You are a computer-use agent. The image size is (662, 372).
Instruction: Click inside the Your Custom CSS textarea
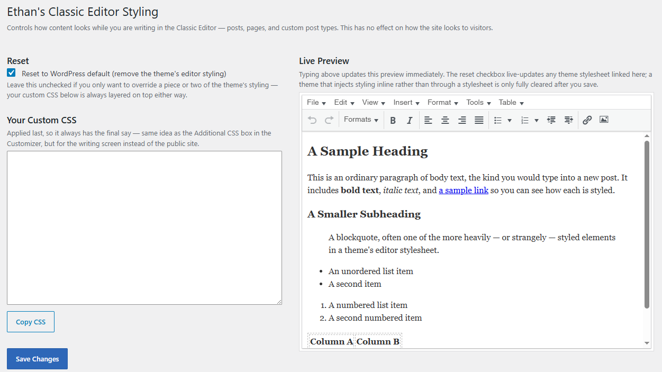[x=144, y=228]
